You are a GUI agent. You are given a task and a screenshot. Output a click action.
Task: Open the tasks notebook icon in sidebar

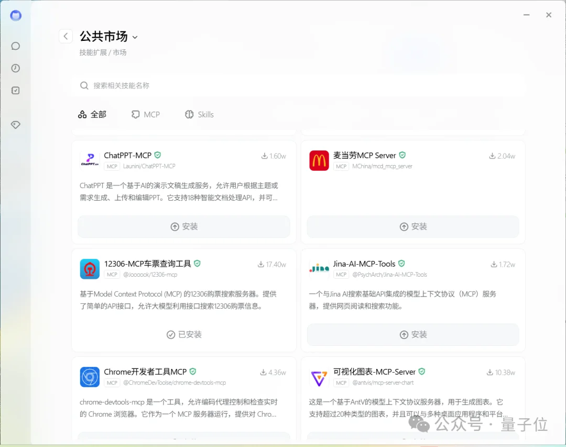15,90
